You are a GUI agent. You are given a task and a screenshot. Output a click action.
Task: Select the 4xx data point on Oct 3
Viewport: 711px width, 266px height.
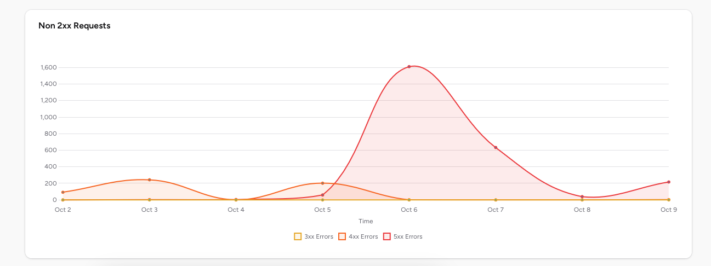[x=149, y=180]
